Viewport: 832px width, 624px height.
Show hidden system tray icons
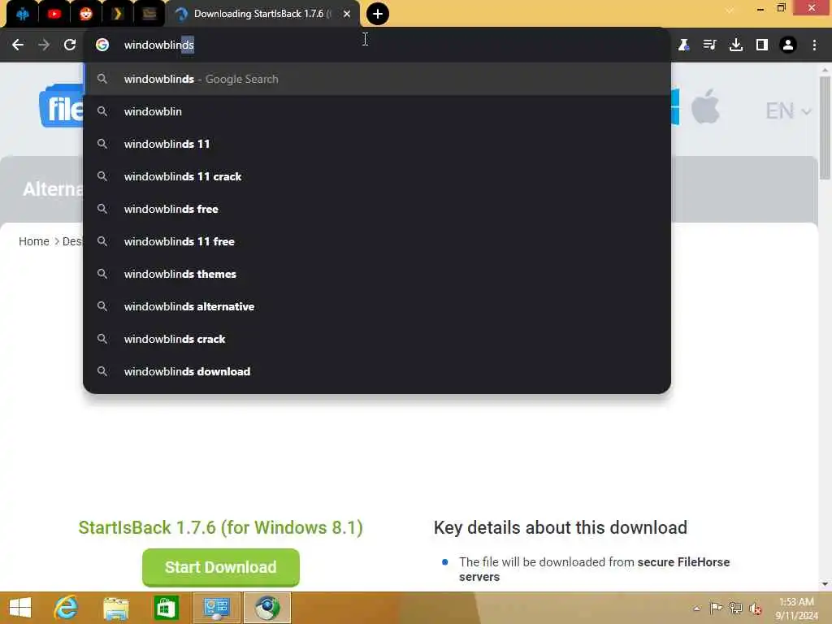click(696, 609)
